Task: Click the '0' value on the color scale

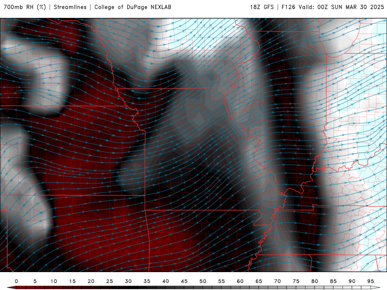Action: click(x=16, y=281)
